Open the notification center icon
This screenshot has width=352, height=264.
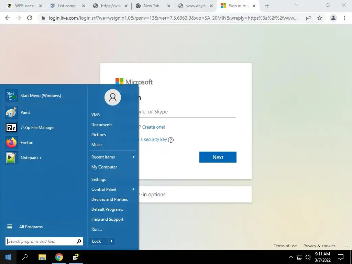pos(341,257)
